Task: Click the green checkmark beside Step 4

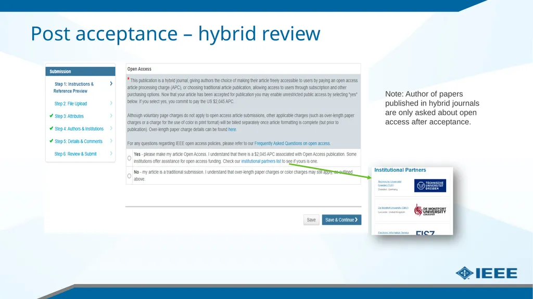Action: (52, 128)
